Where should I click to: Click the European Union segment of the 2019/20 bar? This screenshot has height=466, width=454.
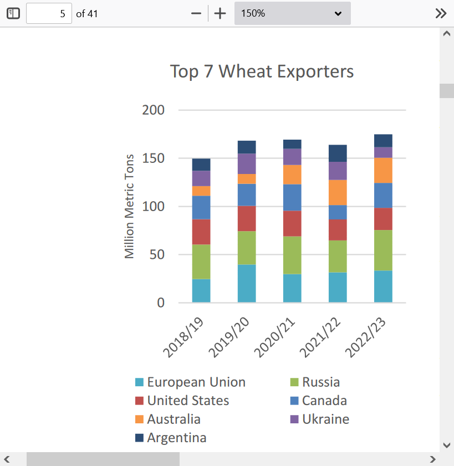point(247,284)
